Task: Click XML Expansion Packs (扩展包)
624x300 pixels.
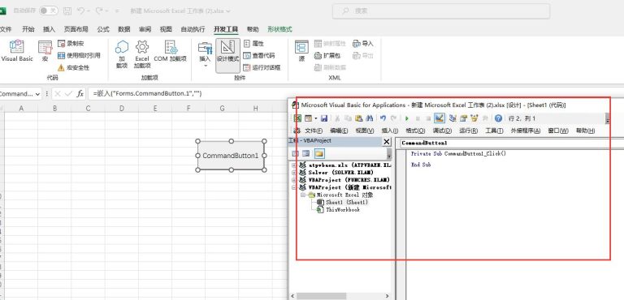Action: [x=327, y=56]
